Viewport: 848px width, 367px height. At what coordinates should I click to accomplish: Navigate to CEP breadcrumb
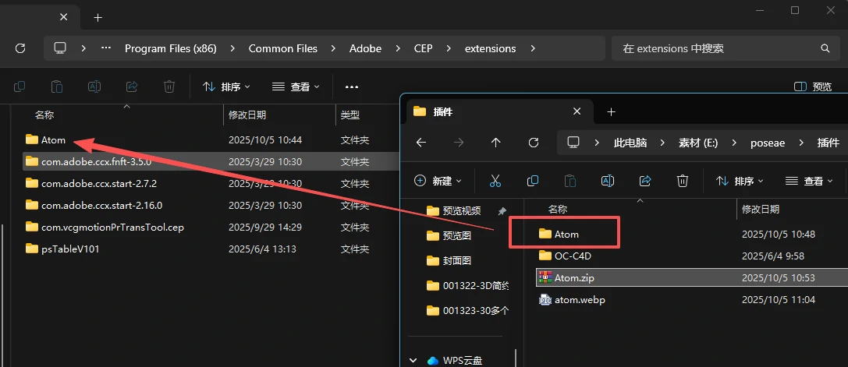(x=423, y=48)
